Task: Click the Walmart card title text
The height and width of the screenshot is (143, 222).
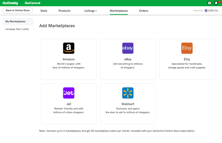Action: coord(128,104)
